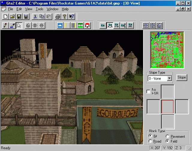Choose the red-roof house building icon

[87, 26]
